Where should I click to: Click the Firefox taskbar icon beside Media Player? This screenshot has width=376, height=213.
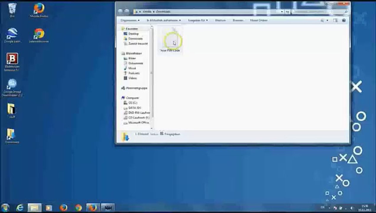(64, 208)
